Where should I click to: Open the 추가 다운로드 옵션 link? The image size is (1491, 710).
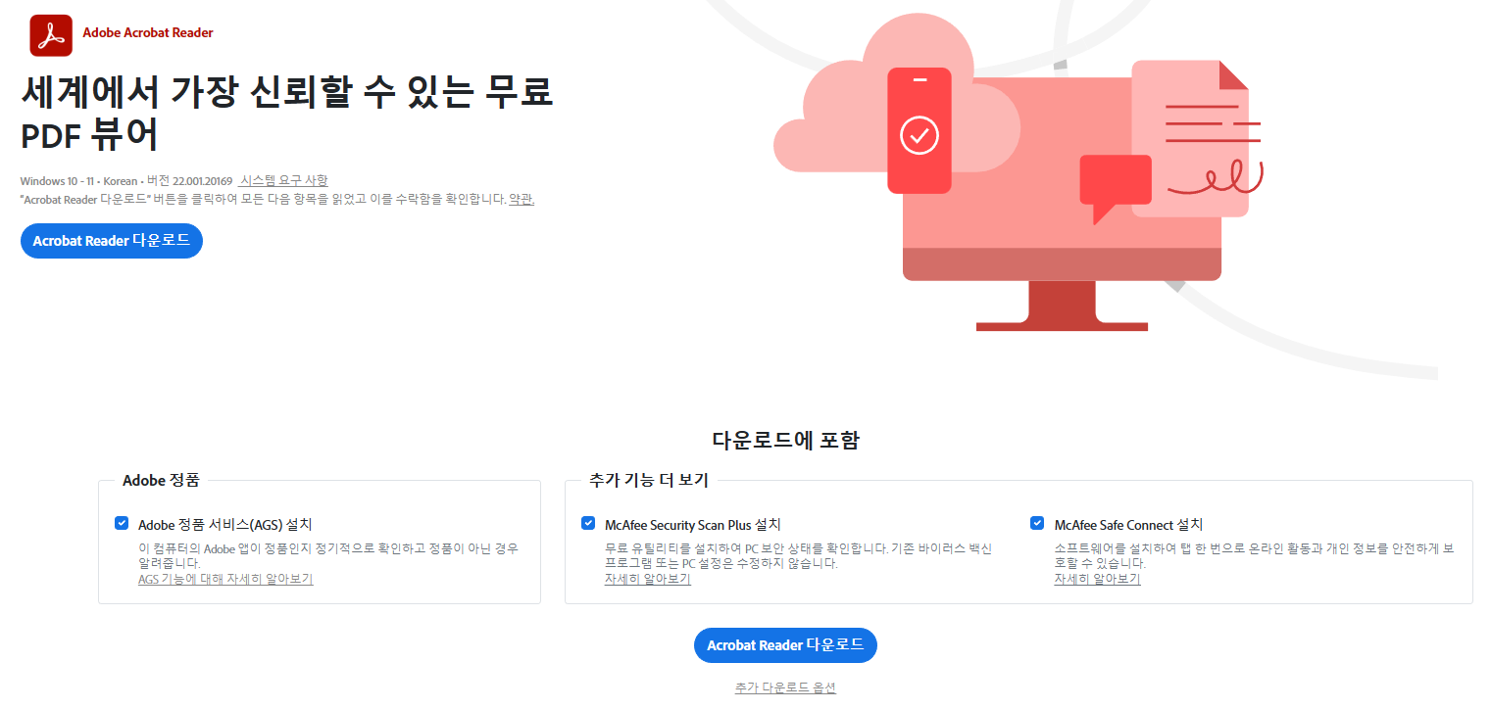[x=785, y=687]
